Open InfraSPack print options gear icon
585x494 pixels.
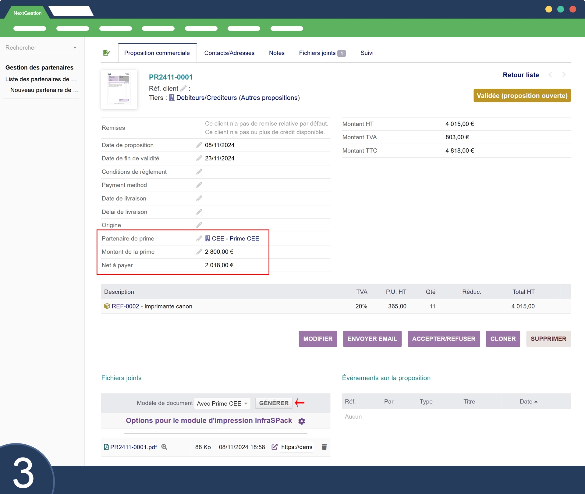pyautogui.click(x=302, y=421)
